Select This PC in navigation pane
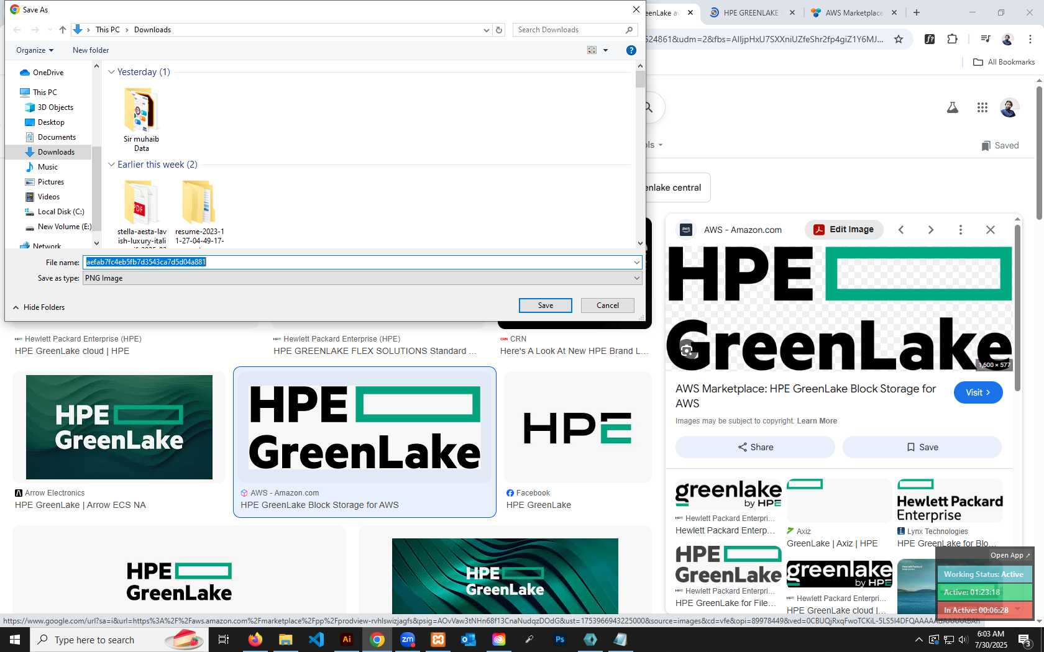Image resolution: width=1044 pixels, height=652 pixels. coord(45,93)
